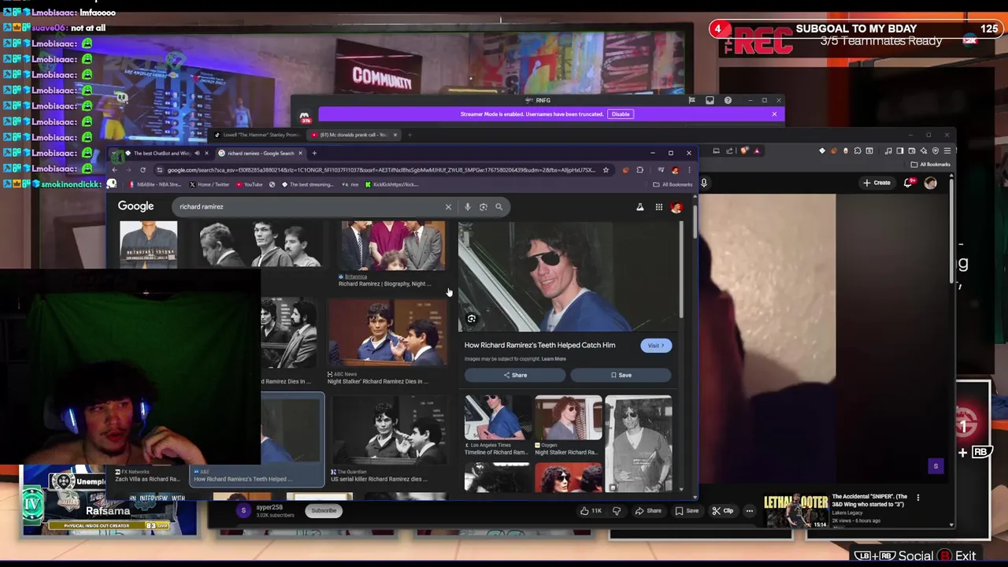The image size is (1008, 567).
Task: Open music player icon in rear browser toolbar
Action: pyautogui.click(x=888, y=151)
